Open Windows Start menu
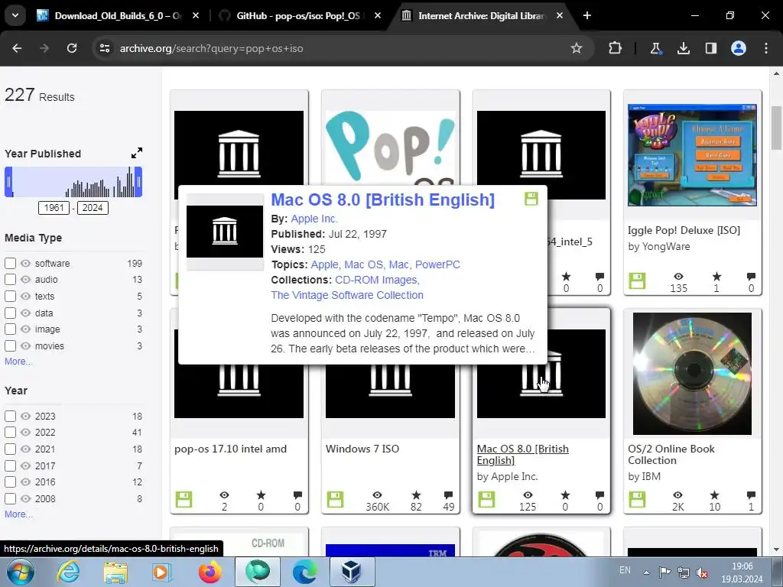 (x=20, y=572)
